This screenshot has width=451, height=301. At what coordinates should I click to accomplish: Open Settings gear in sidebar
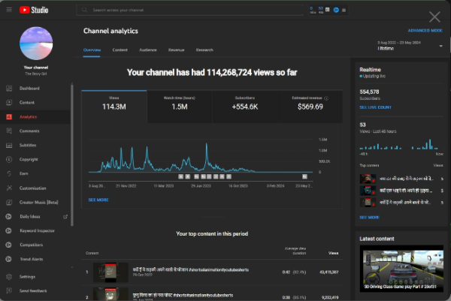(9, 276)
